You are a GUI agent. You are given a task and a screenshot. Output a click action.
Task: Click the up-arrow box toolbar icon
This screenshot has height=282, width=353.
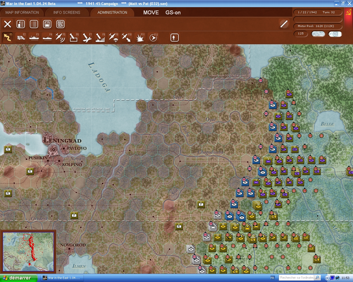point(174,37)
